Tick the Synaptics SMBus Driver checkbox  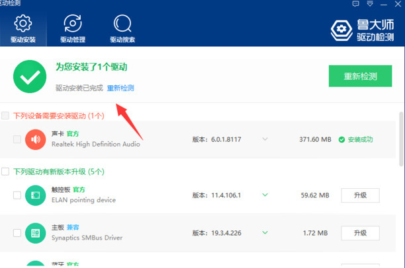click(x=17, y=233)
